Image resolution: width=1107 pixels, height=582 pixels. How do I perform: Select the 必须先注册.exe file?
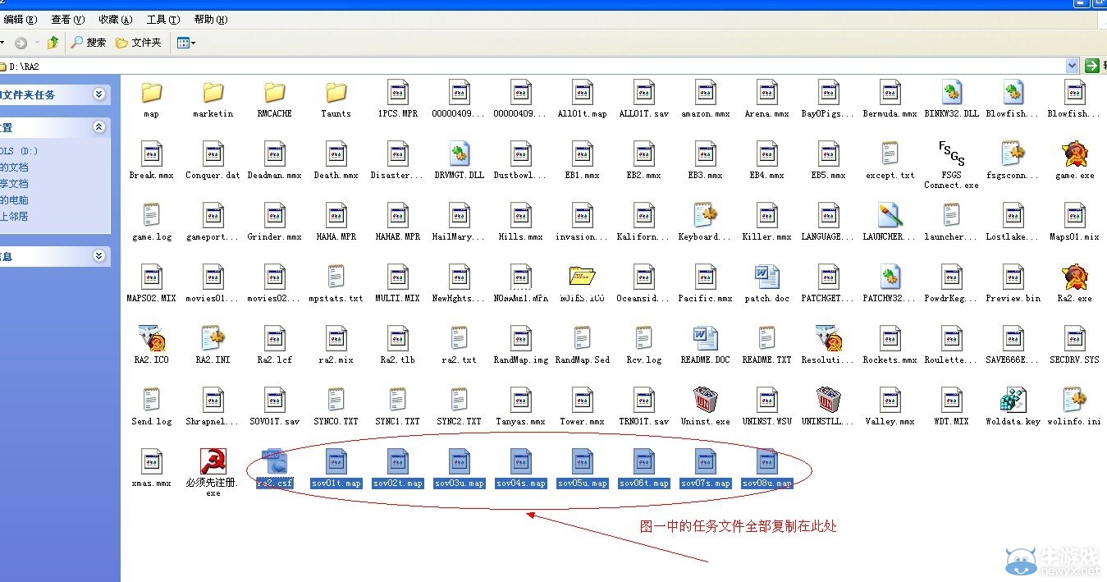(x=213, y=461)
